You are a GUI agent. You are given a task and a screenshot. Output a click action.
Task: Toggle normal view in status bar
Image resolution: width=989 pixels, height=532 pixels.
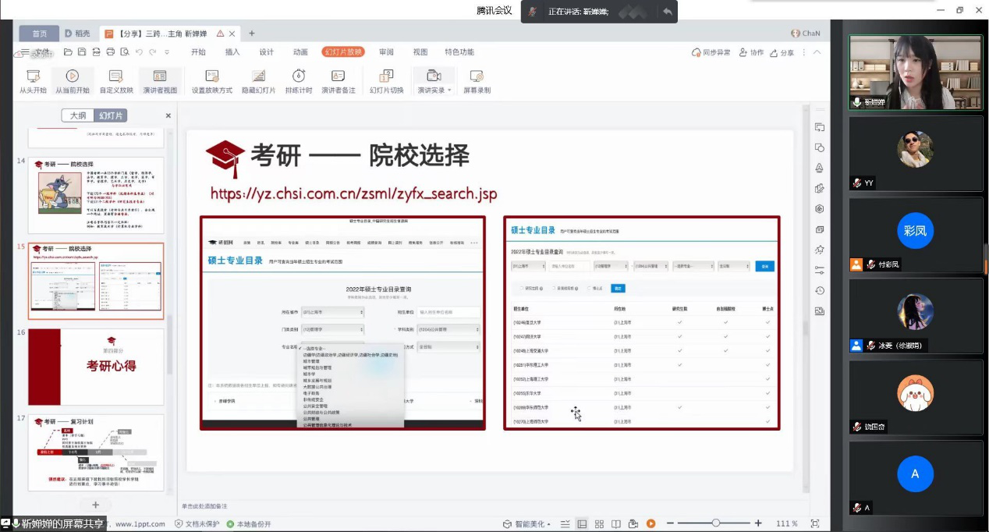click(582, 523)
